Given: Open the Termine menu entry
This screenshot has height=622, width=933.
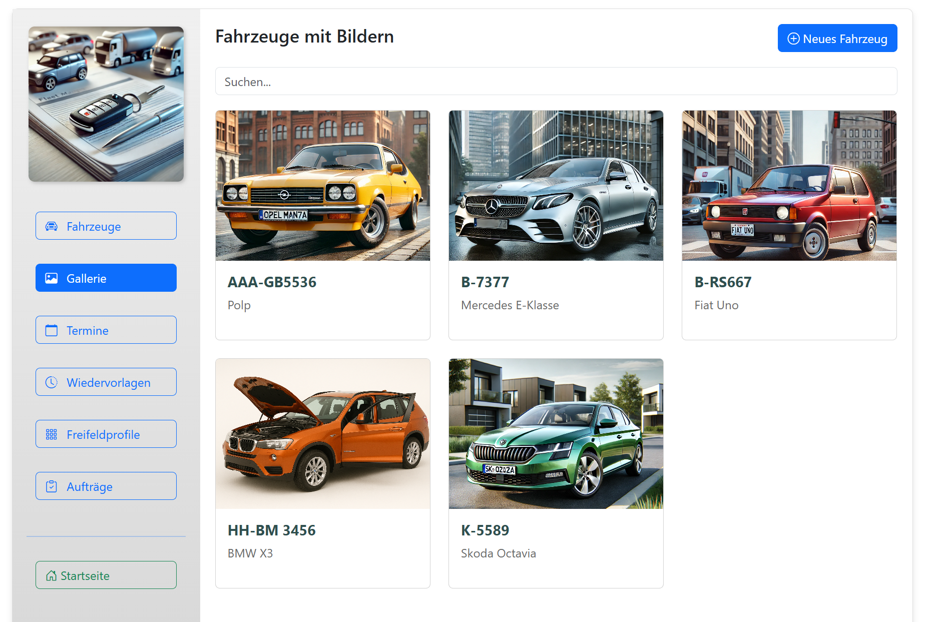Looking at the screenshot, I should pyautogui.click(x=106, y=330).
